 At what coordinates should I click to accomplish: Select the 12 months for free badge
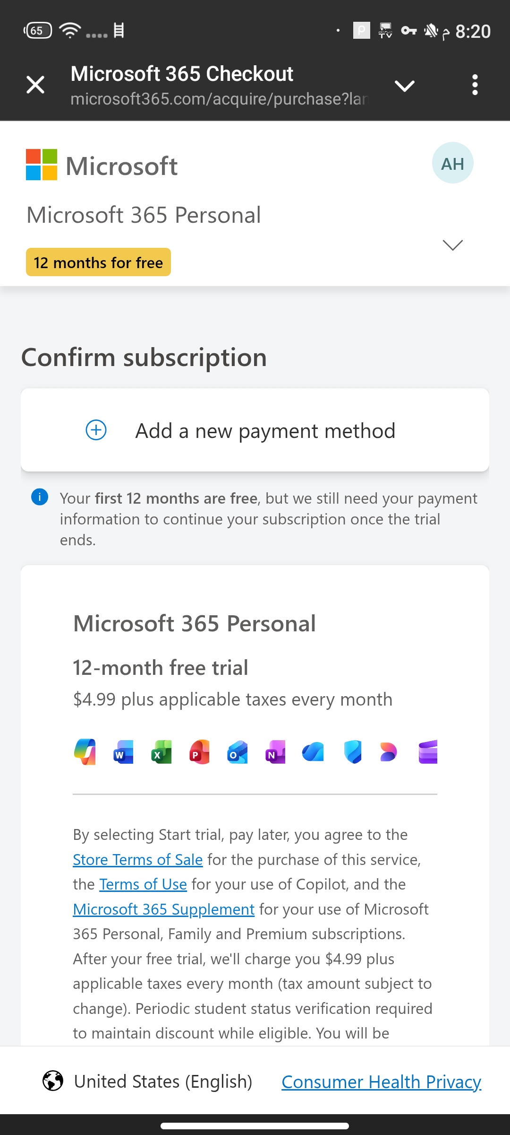pos(98,262)
